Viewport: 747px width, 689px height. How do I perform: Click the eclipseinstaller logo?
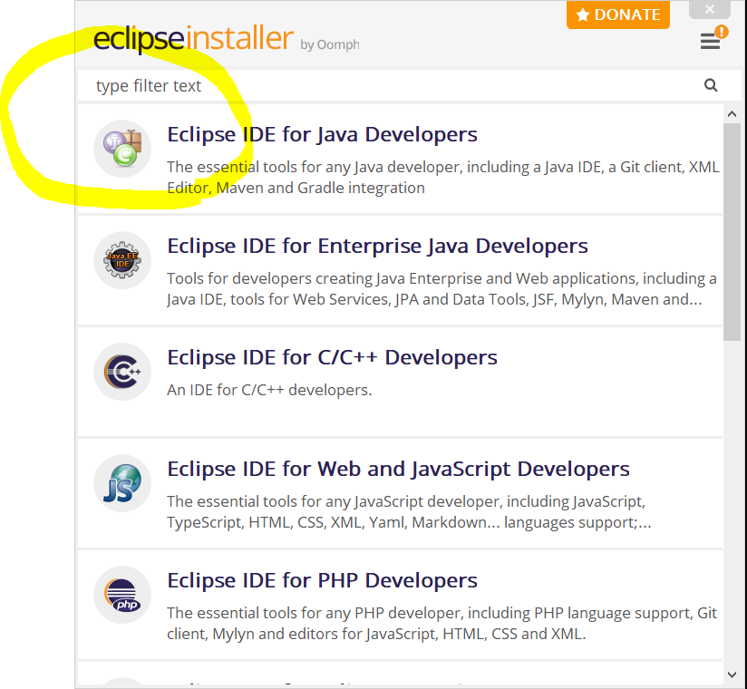click(x=193, y=38)
